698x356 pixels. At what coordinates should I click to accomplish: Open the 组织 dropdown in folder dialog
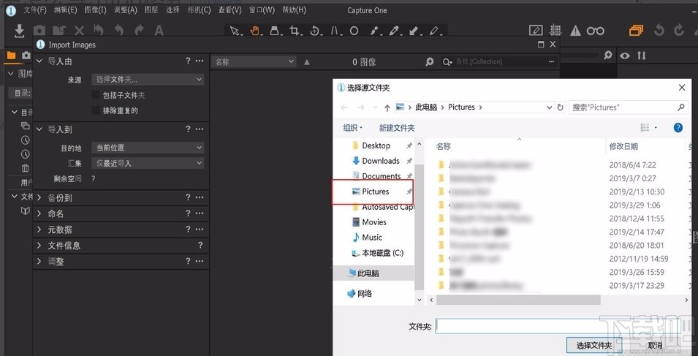point(352,128)
